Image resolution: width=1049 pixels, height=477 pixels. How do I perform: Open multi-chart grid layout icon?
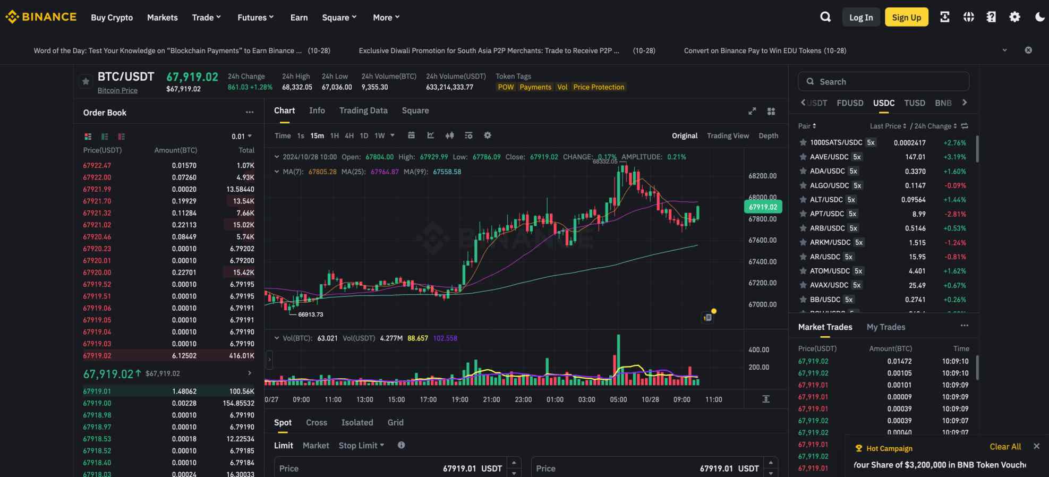[771, 111]
